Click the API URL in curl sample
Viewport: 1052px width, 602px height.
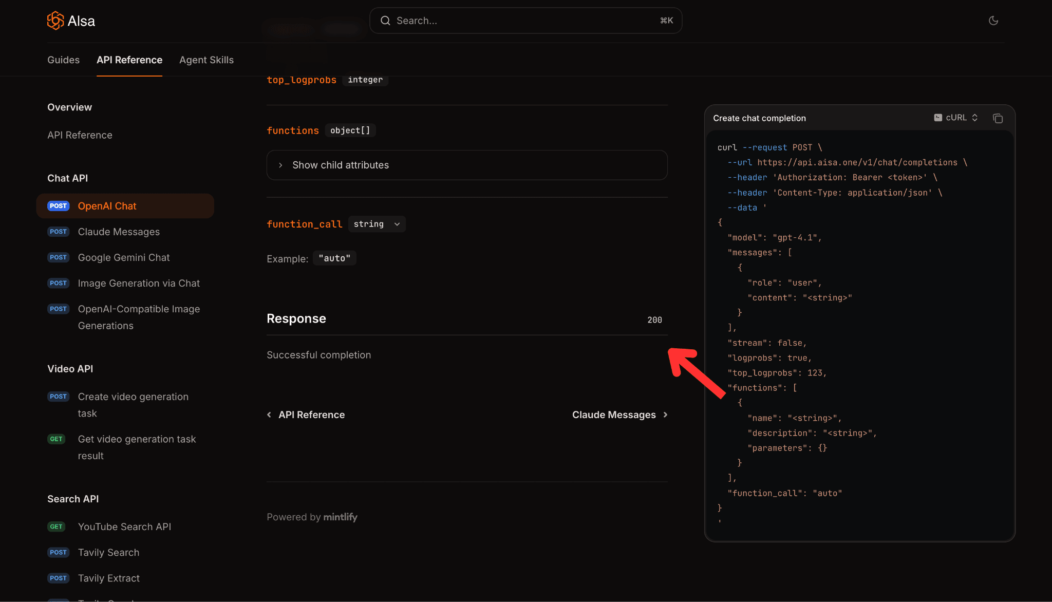857,162
